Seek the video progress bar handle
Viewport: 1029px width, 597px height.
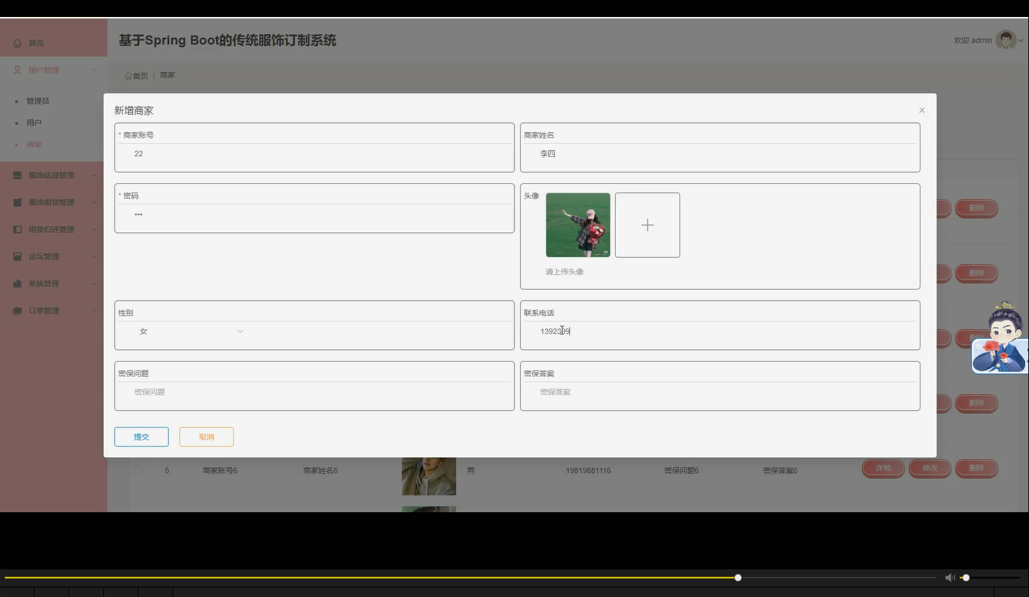coord(738,577)
